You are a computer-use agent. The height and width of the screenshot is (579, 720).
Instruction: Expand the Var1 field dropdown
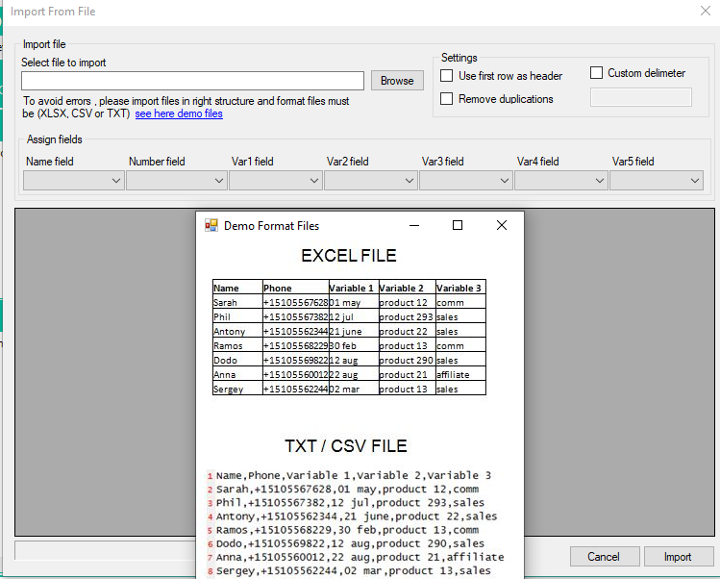coord(275,180)
